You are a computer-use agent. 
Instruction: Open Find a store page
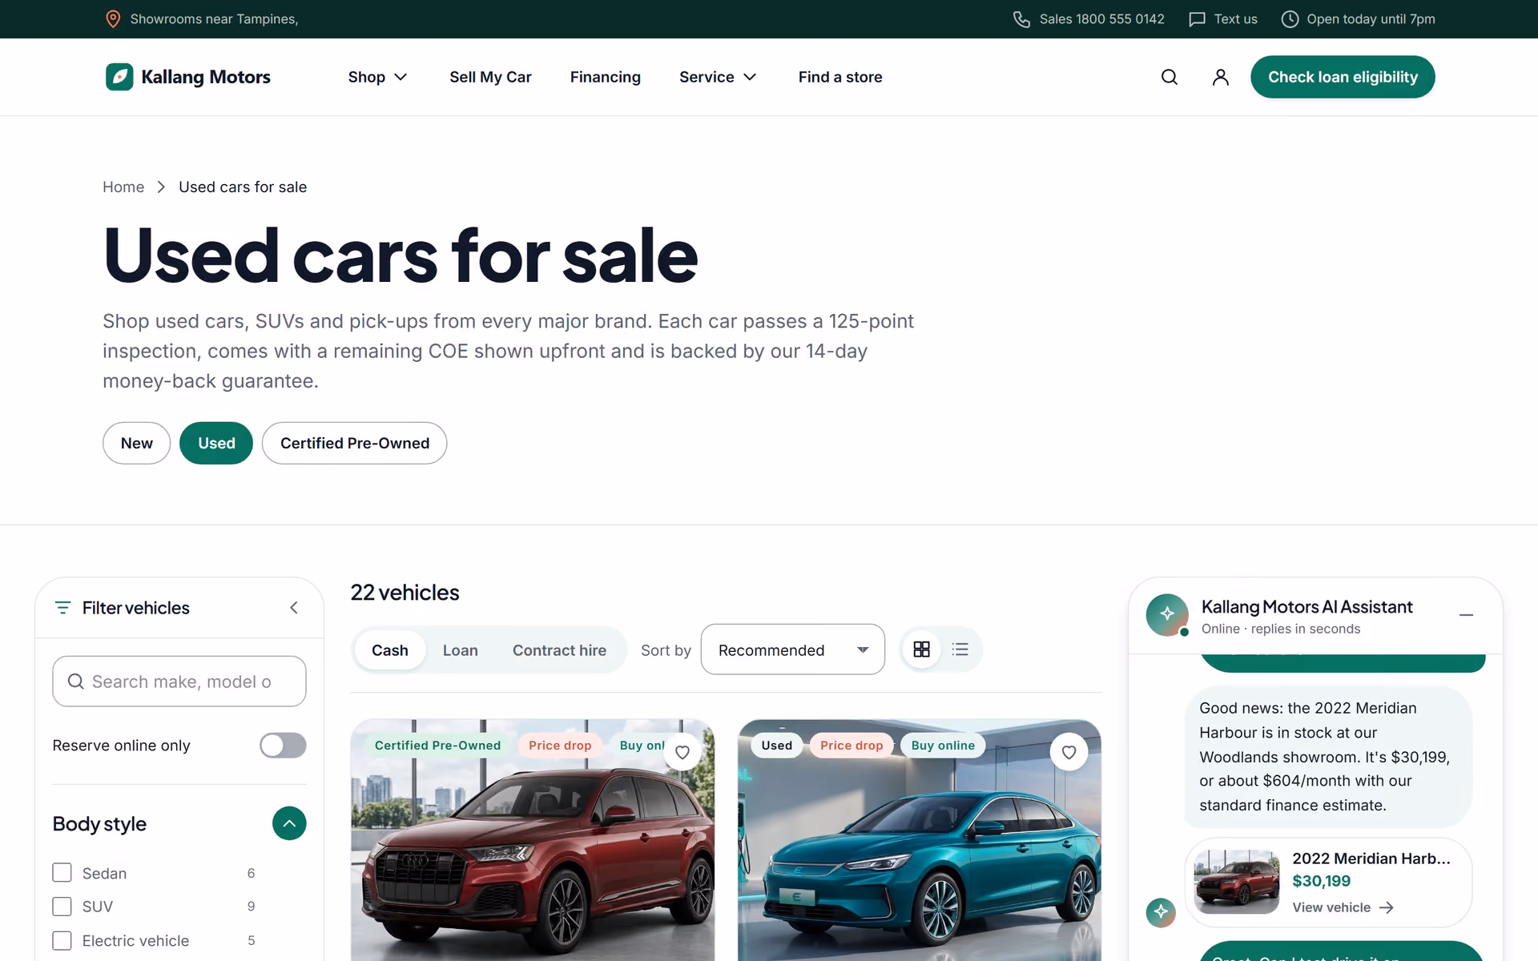click(x=840, y=77)
